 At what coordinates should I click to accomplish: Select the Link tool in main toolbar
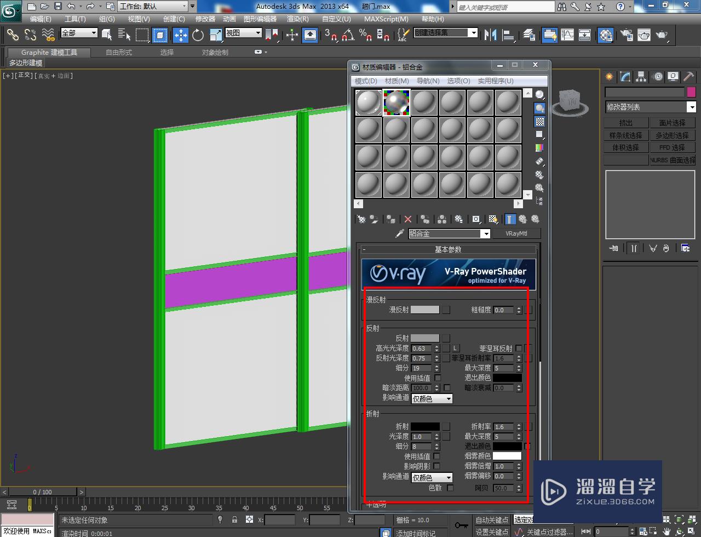tap(13, 35)
